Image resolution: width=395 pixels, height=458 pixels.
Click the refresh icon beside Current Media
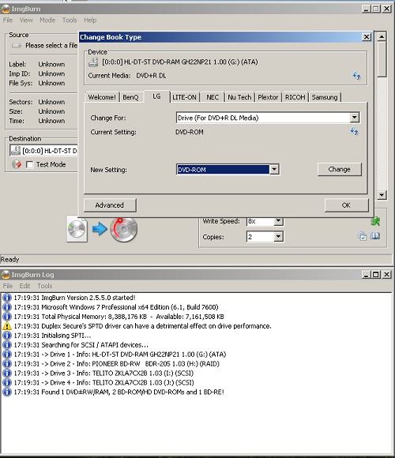pyautogui.click(x=356, y=76)
